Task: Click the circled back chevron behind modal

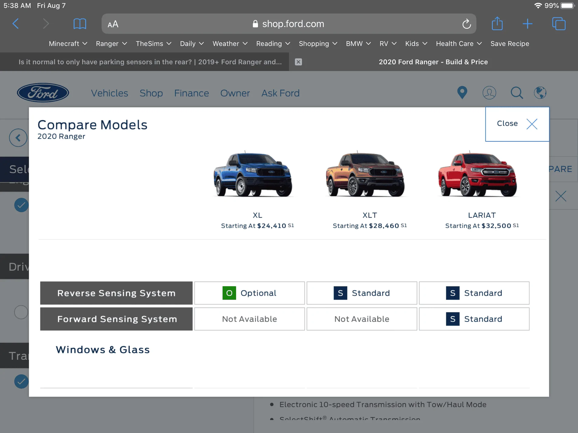Action: [18, 138]
